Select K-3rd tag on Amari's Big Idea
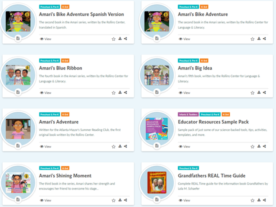The width and height of the screenshot is (276, 207). pyautogui.click(x=204, y=61)
